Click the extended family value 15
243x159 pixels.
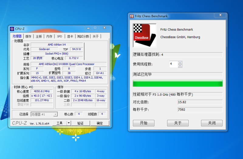(37, 73)
